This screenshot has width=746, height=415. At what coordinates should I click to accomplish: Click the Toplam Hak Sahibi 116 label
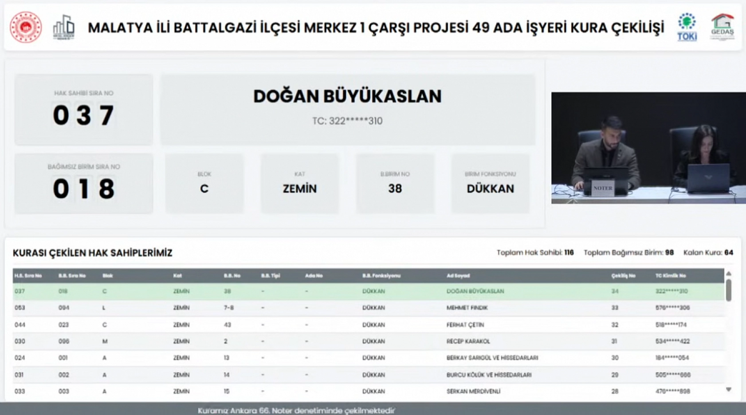534,252
